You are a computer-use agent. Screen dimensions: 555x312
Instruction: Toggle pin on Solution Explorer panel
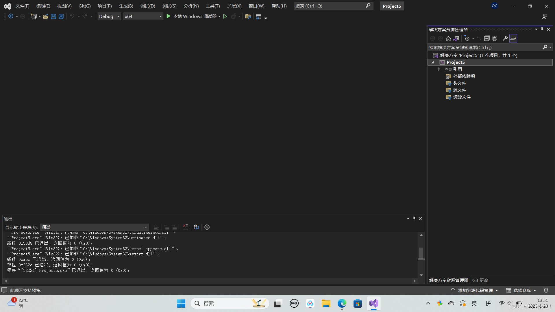(542, 29)
